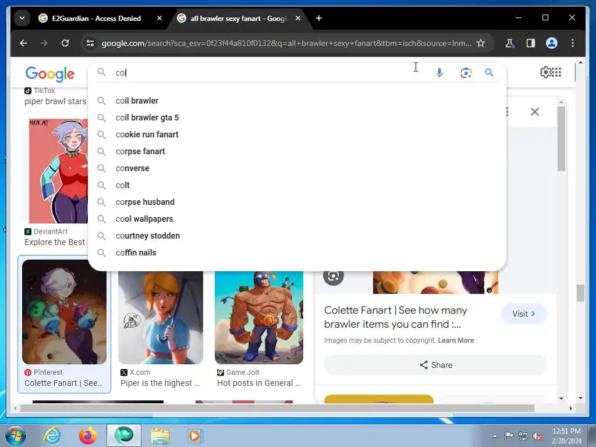Bookmark this page with the star icon
This screenshot has width=596, height=447.
pyautogui.click(x=481, y=43)
